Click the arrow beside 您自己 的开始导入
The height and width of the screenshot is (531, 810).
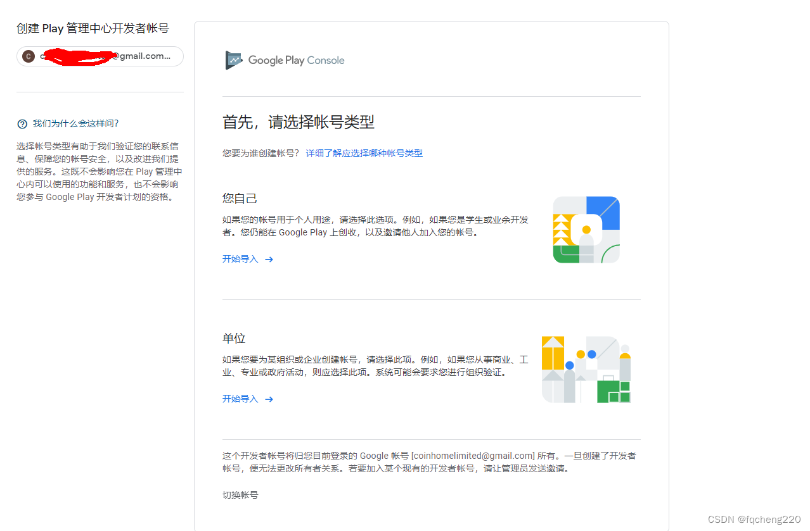coord(269,259)
